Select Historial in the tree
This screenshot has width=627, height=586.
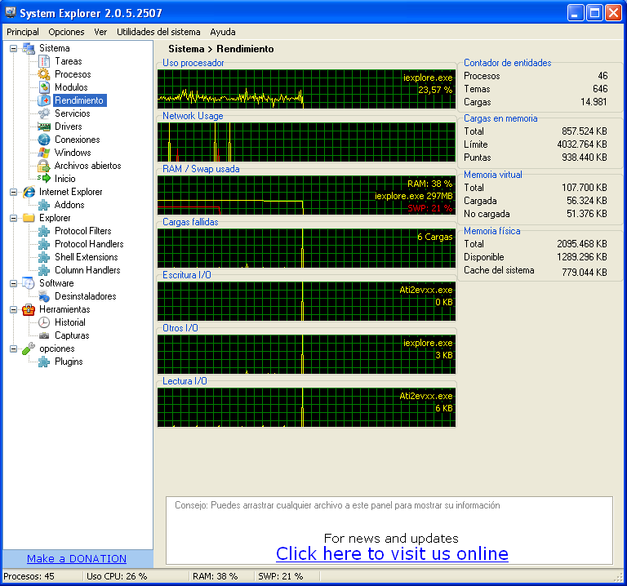click(70, 322)
